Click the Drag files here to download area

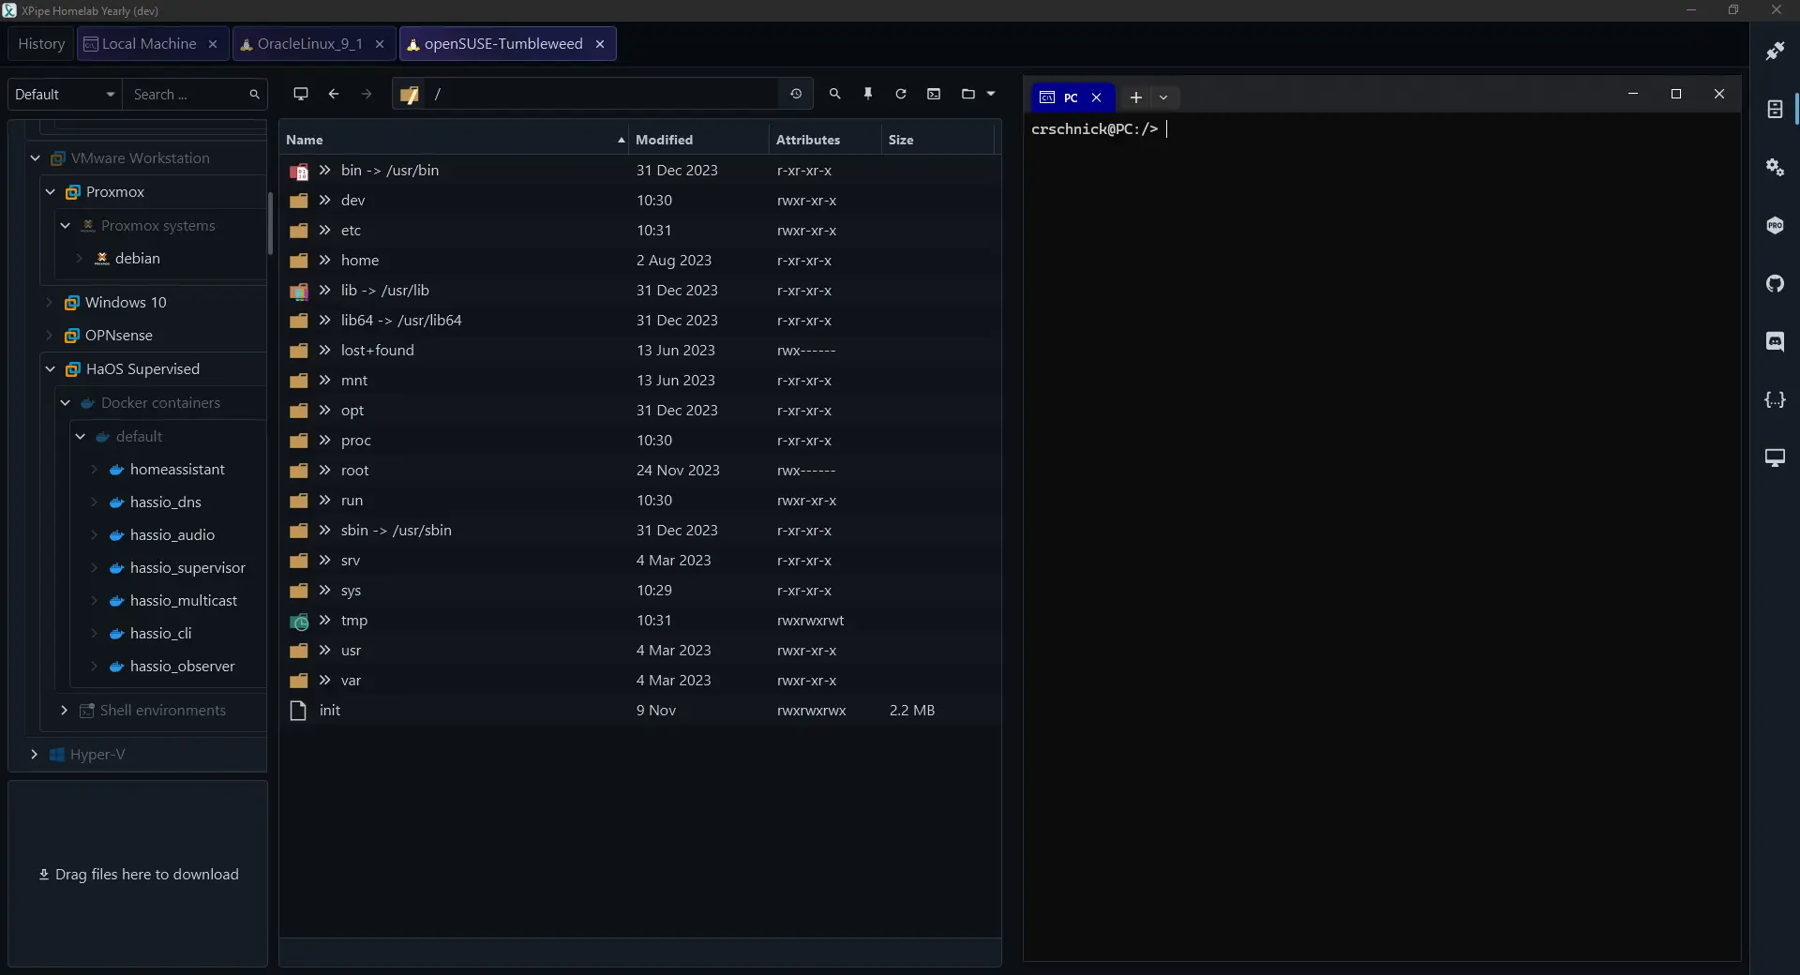click(138, 874)
